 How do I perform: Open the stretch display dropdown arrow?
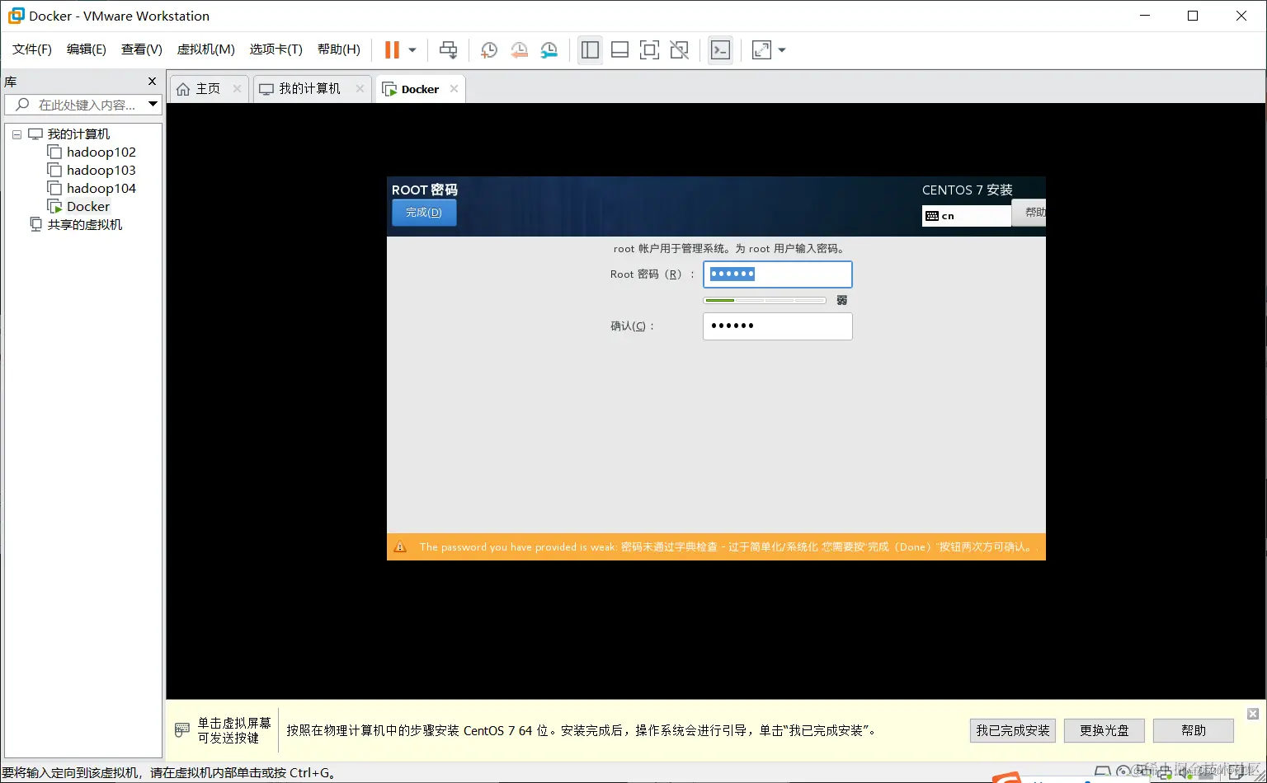click(x=782, y=50)
